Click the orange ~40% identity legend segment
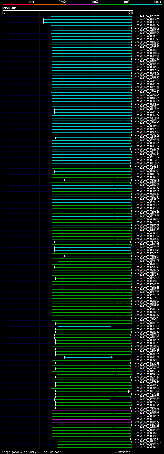The width and height of the screenshot is (164, 454). coord(50,5)
